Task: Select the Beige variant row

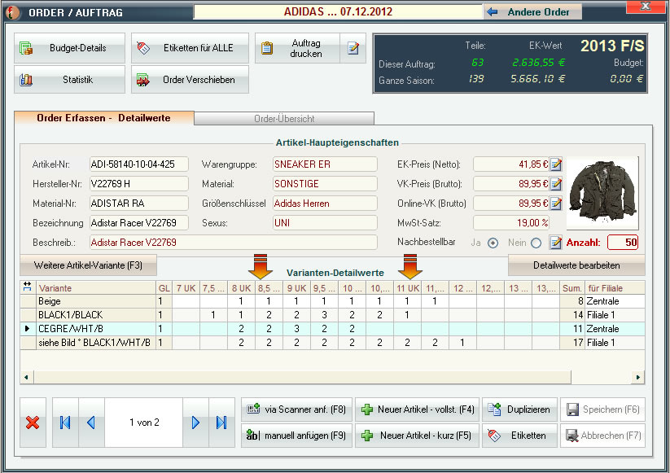Action: coord(332,301)
